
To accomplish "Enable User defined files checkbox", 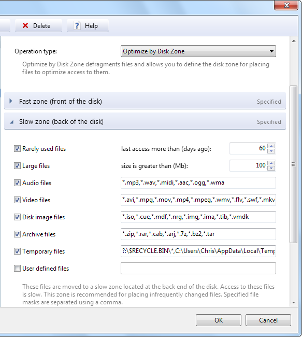I will (17, 268).
